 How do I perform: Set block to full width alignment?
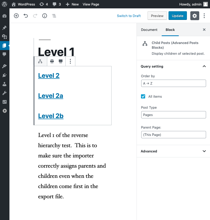61,61
